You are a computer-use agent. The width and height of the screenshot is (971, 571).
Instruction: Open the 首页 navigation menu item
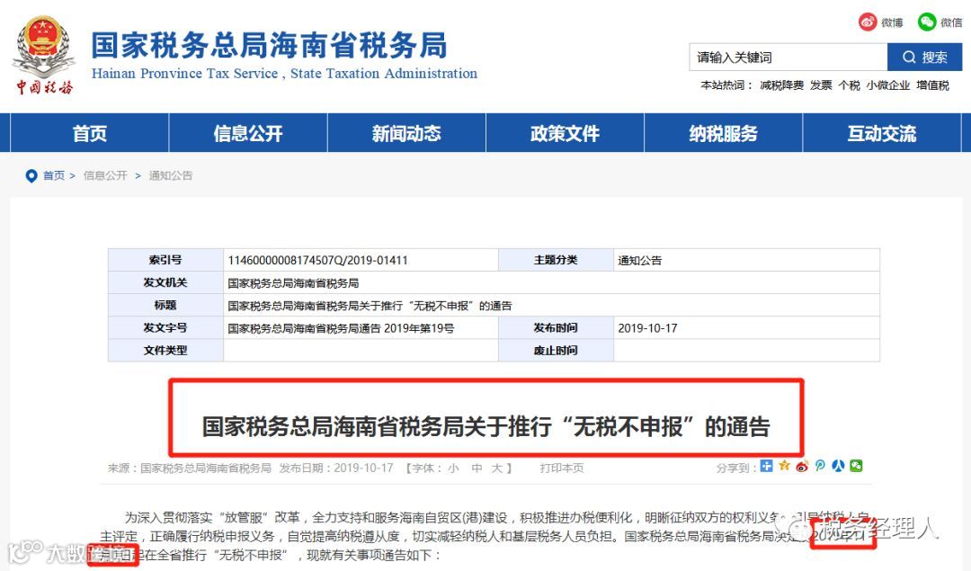90,133
